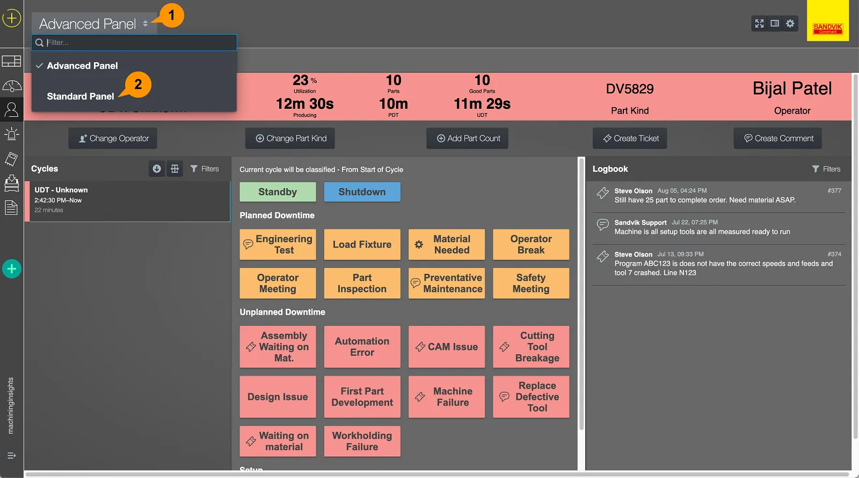Open the gauge dashboard icon in sidebar

point(12,86)
